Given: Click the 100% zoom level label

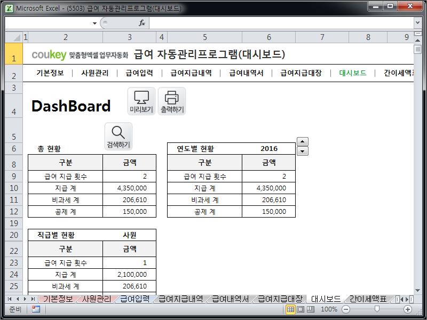Looking at the screenshot, I should click(329, 309).
